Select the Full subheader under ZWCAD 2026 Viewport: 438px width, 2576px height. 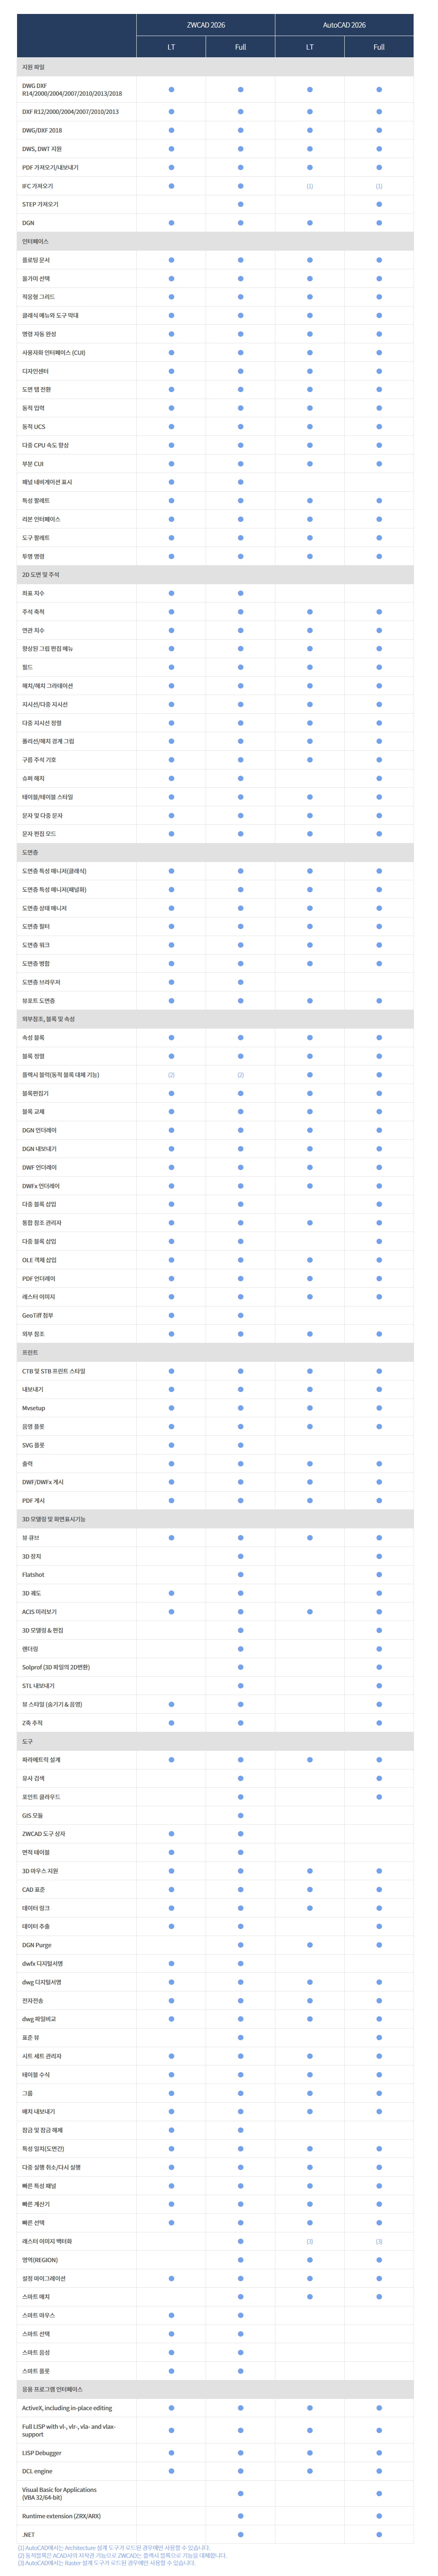[x=240, y=47]
